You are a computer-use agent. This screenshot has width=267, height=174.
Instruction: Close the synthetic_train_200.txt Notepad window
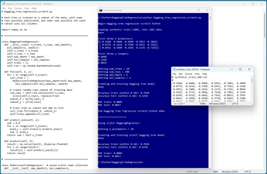[249, 69]
